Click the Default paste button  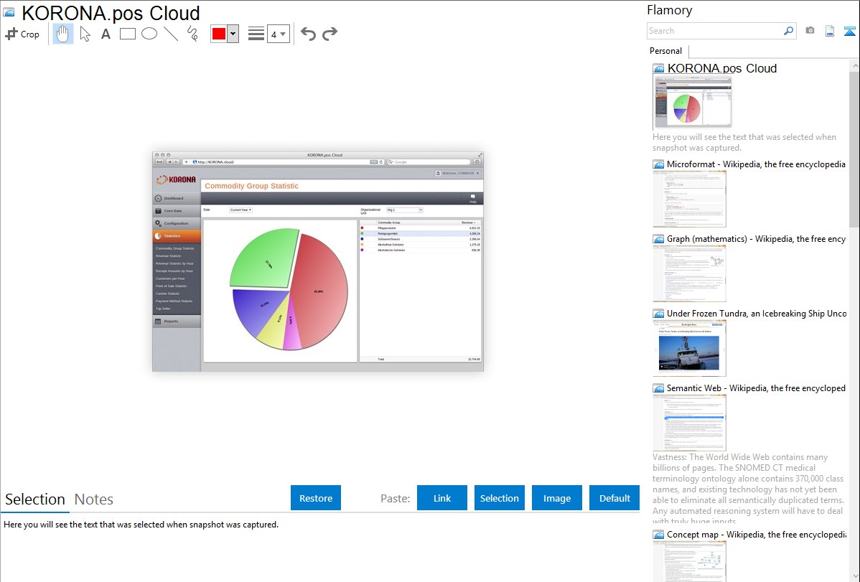point(614,498)
